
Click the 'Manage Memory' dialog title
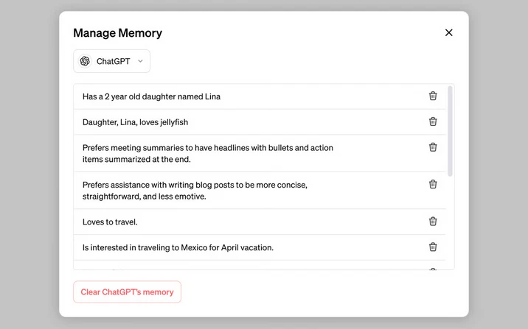[x=117, y=33]
